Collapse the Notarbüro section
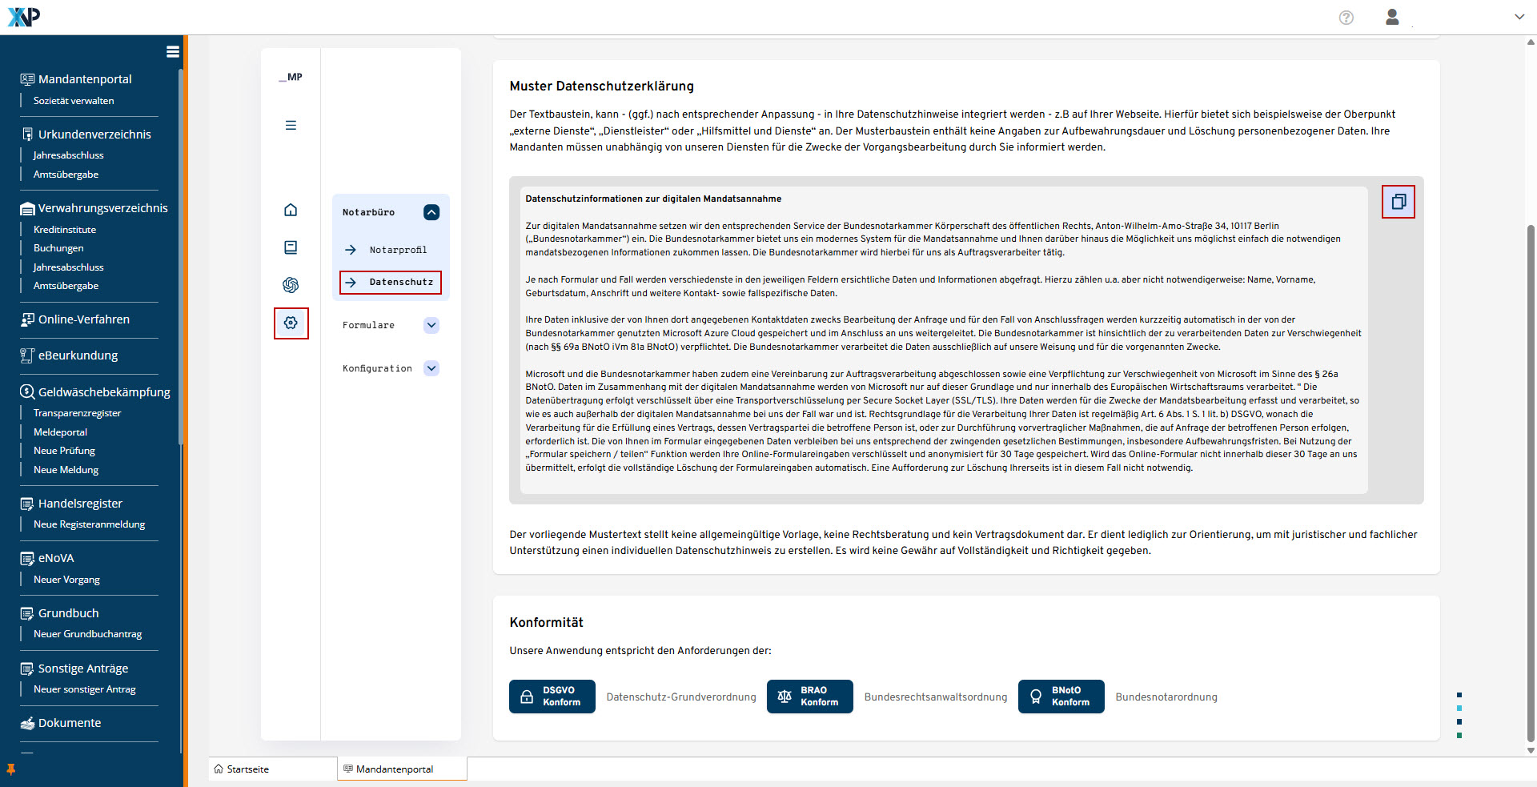The height and width of the screenshot is (787, 1537). tap(431, 212)
